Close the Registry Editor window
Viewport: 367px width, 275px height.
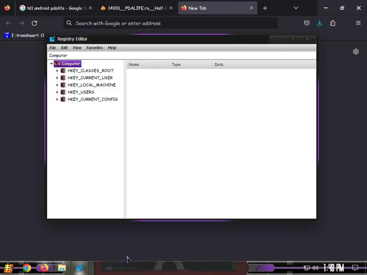click(x=308, y=39)
